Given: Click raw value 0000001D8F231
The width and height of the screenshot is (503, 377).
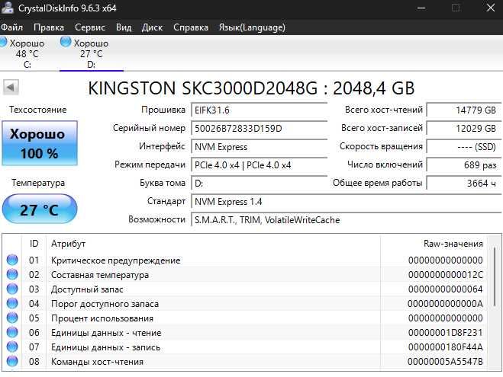Looking at the screenshot, I should coord(445,333).
